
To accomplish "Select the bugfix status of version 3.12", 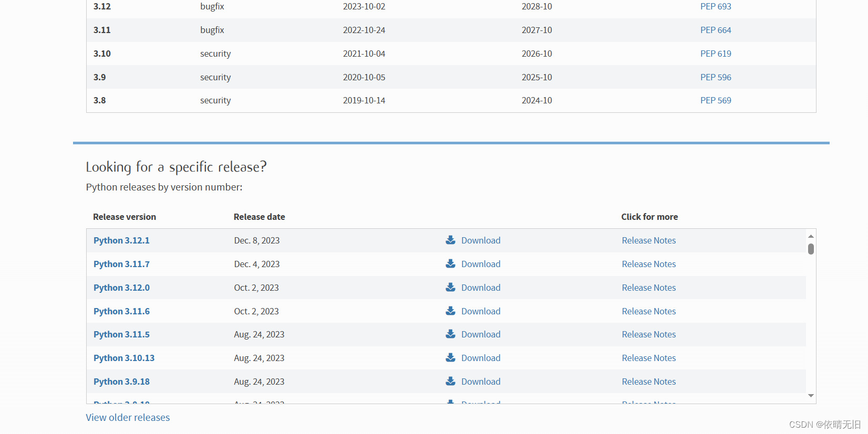I will pos(212,6).
